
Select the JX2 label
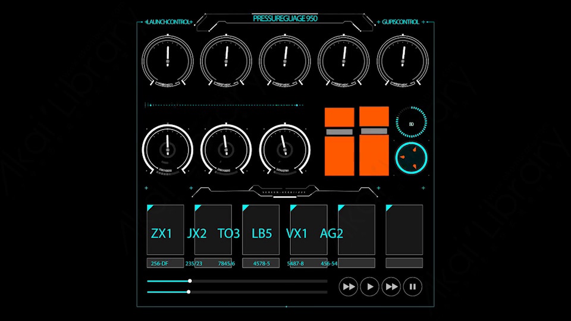click(x=197, y=234)
